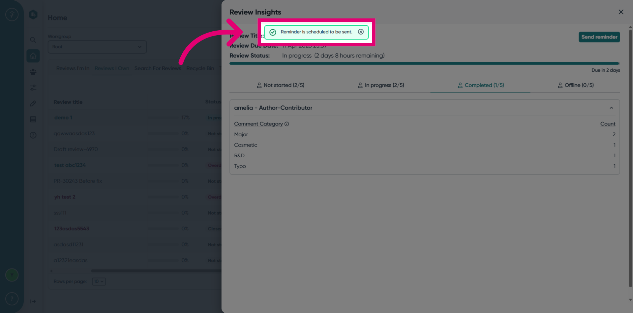
Task: Sort by Review title column header
Action: point(68,102)
